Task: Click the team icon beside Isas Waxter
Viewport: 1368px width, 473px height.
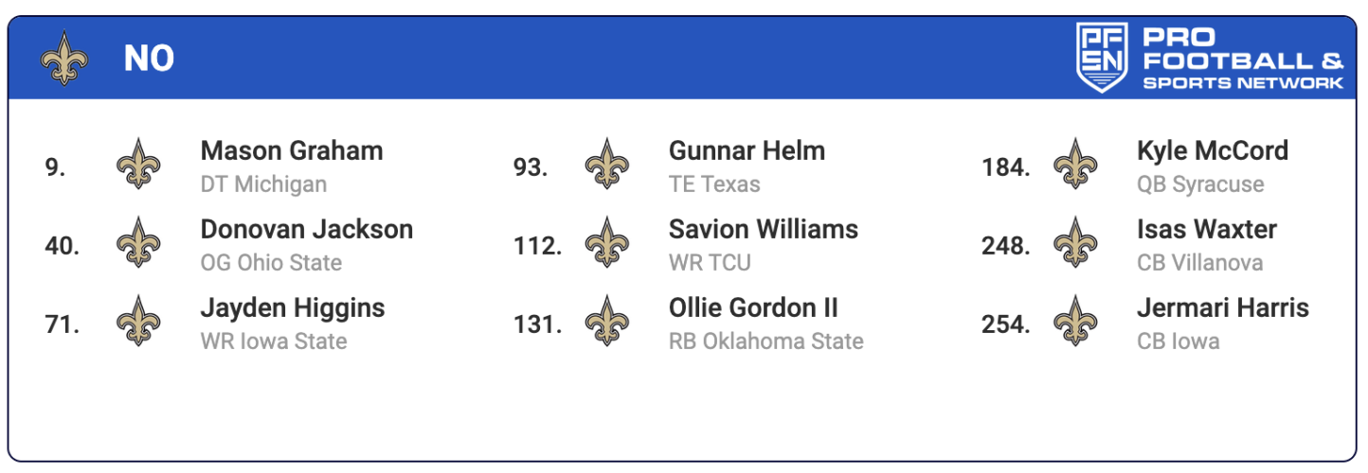Action: tap(1074, 244)
